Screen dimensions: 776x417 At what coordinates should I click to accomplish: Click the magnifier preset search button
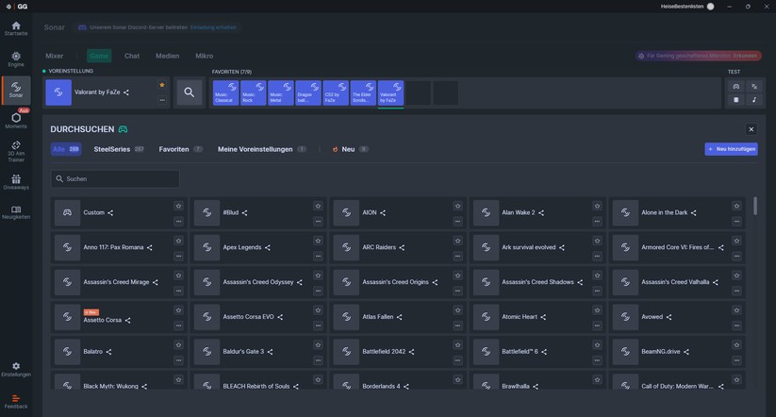[x=190, y=92]
